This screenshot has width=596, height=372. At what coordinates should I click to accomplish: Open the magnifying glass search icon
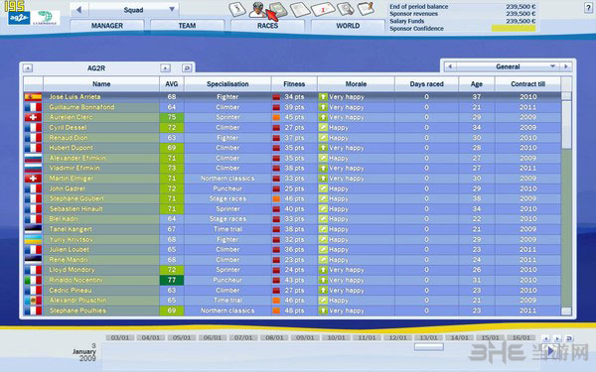(x=345, y=8)
